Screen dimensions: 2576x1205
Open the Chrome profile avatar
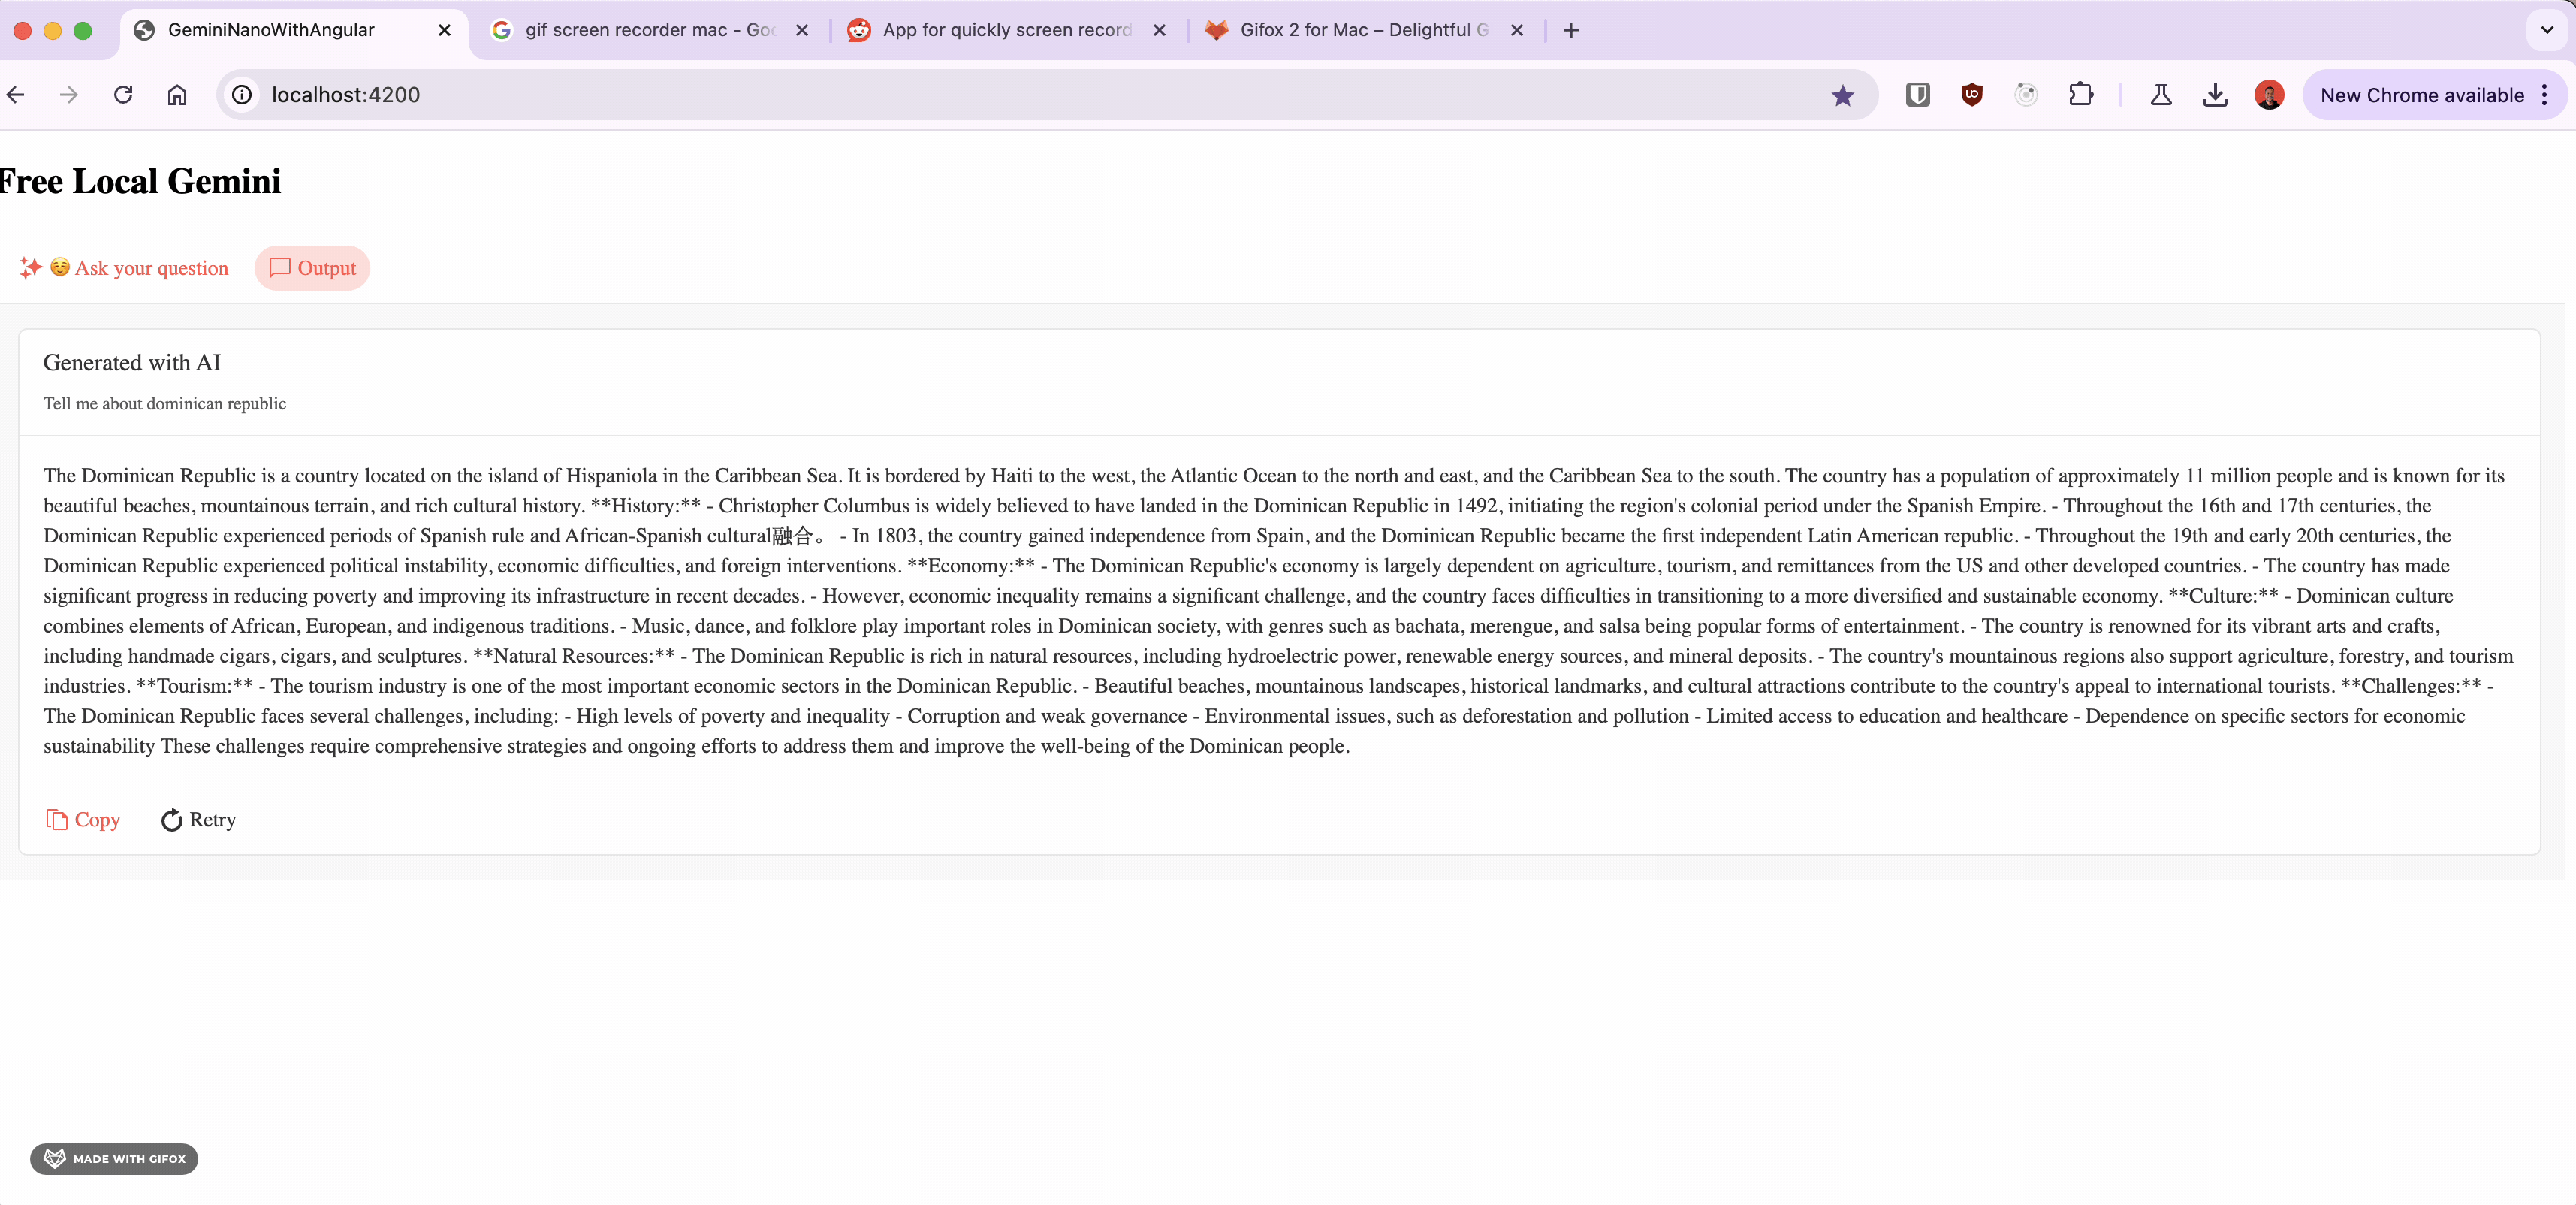coord(2268,95)
